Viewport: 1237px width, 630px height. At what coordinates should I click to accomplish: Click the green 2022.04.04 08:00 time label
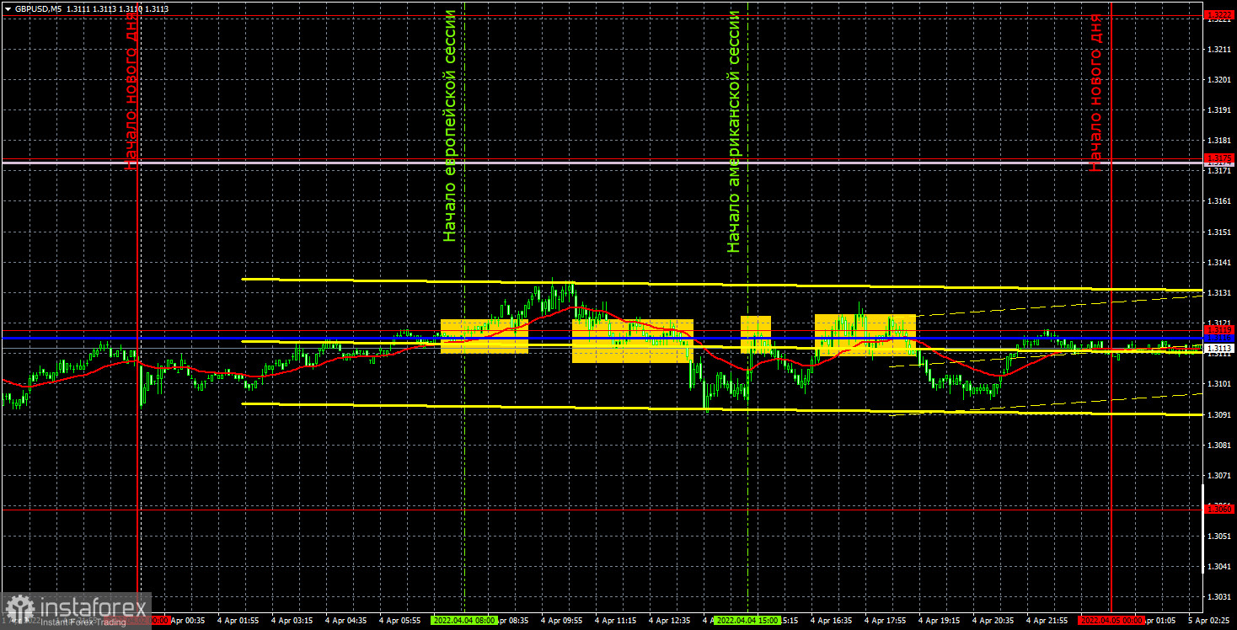point(464,620)
